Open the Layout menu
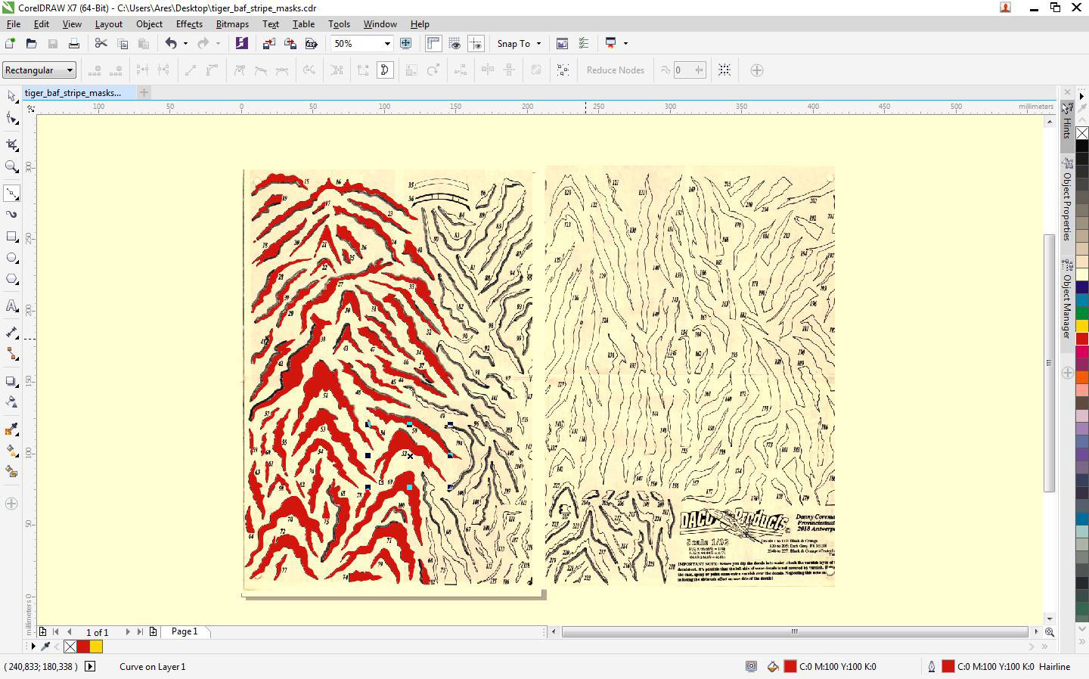1089x679 pixels. [x=109, y=24]
